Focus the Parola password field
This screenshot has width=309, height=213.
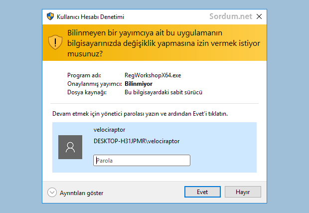[x=142, y=160]
